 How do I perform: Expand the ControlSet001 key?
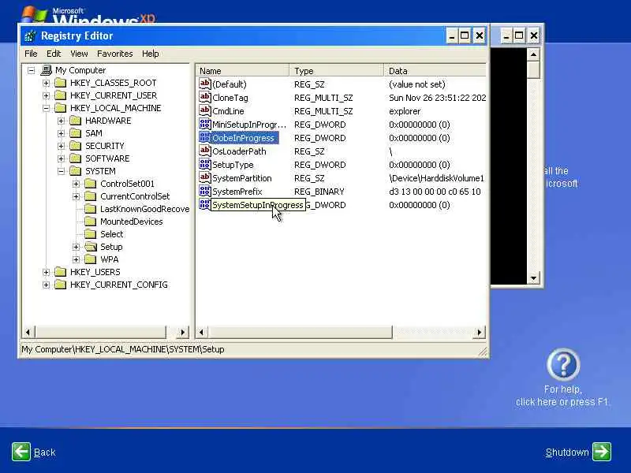click(x=76, y=184)
